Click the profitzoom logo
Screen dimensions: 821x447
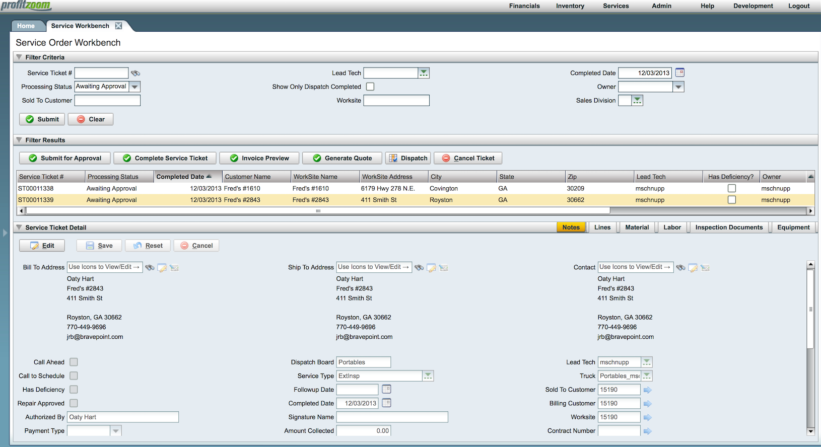(x=26, y=6)
